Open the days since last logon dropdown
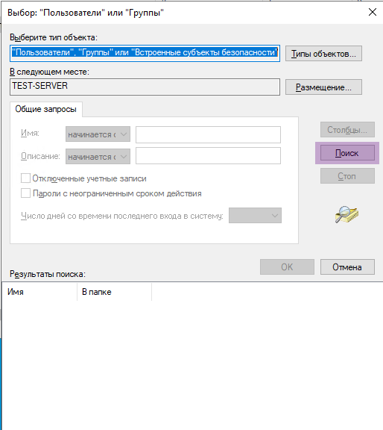This screenshot has width=383, height=430. point(255,215)
